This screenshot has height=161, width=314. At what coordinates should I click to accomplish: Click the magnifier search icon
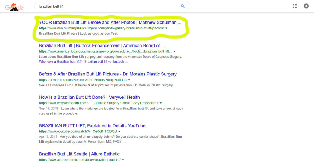(x=183, y=6)
